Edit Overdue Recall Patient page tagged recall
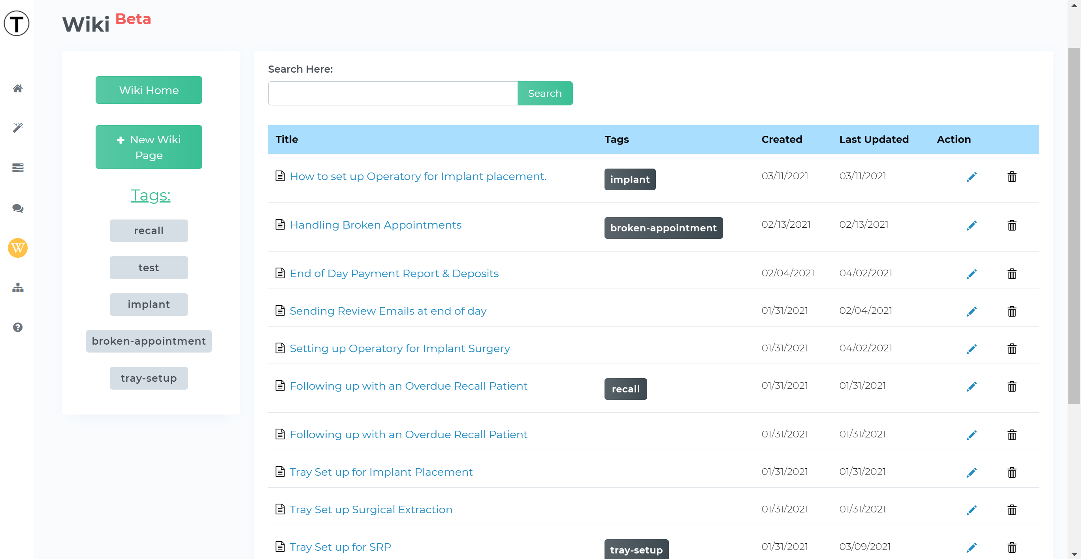This screenshot has height=559, width=1081. (x=972, y=386)
